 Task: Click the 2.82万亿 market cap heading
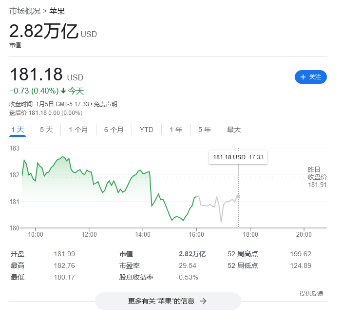point(53,31)
